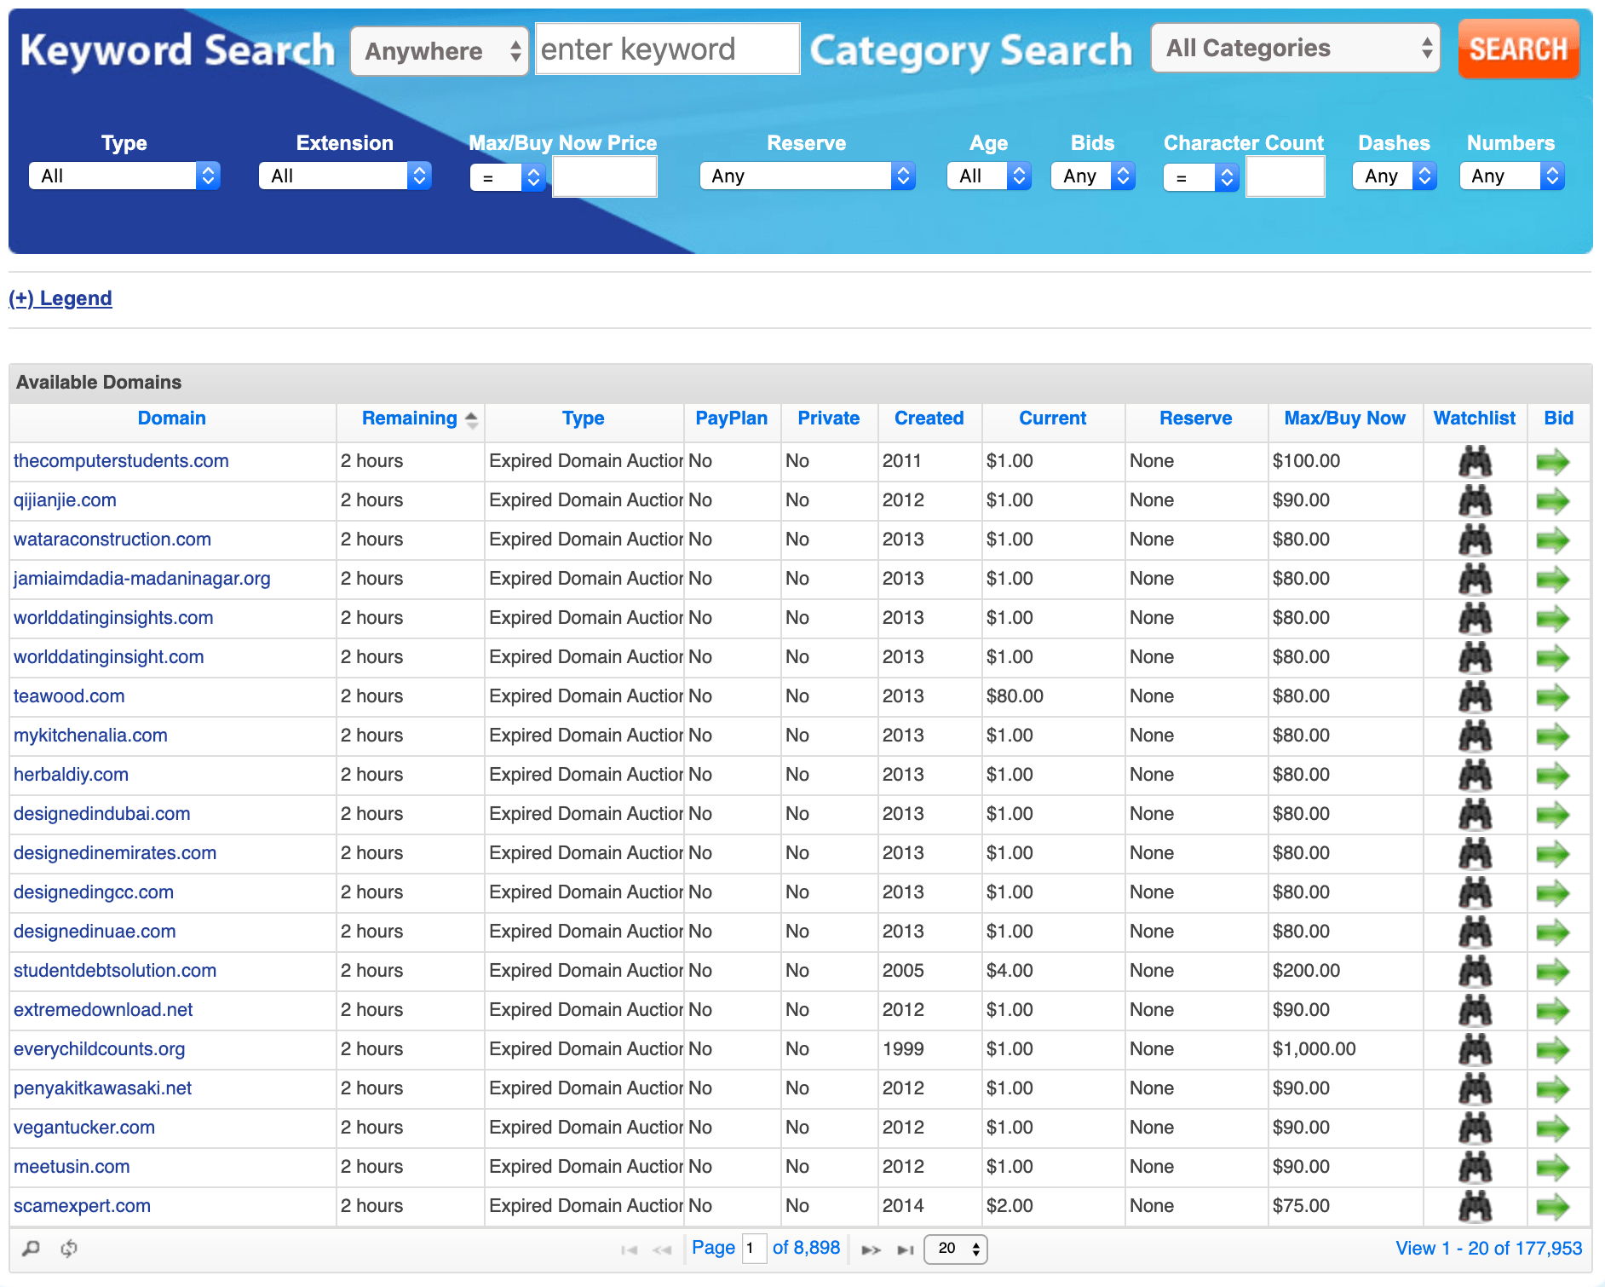This screenshot has width=1605, height=1287.
Task: Expand the (+) Legend link
Action: click(x=60, y=298)
